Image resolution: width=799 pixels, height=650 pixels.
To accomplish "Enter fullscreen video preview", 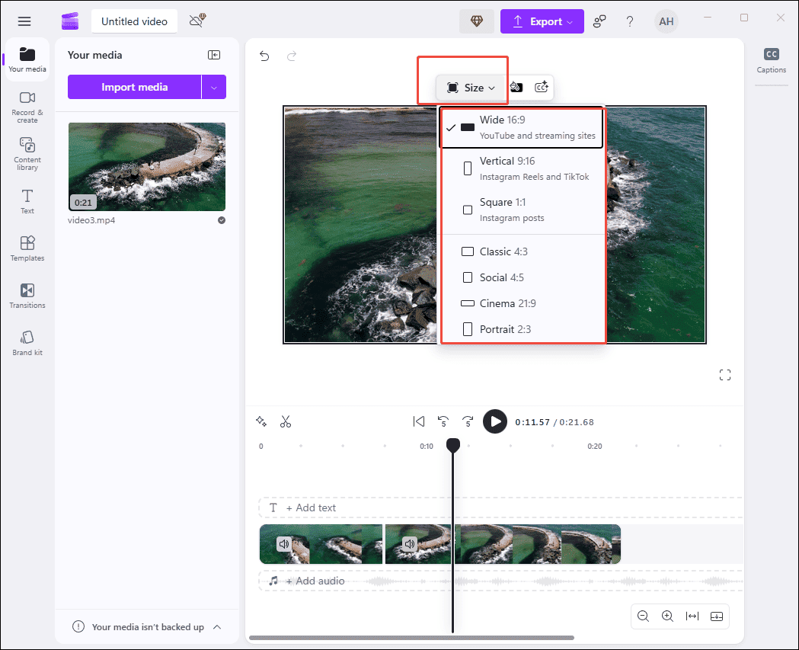I will [724, 374].
